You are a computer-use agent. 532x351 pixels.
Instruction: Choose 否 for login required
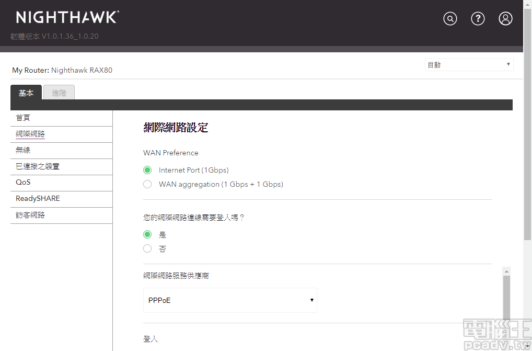147,249
